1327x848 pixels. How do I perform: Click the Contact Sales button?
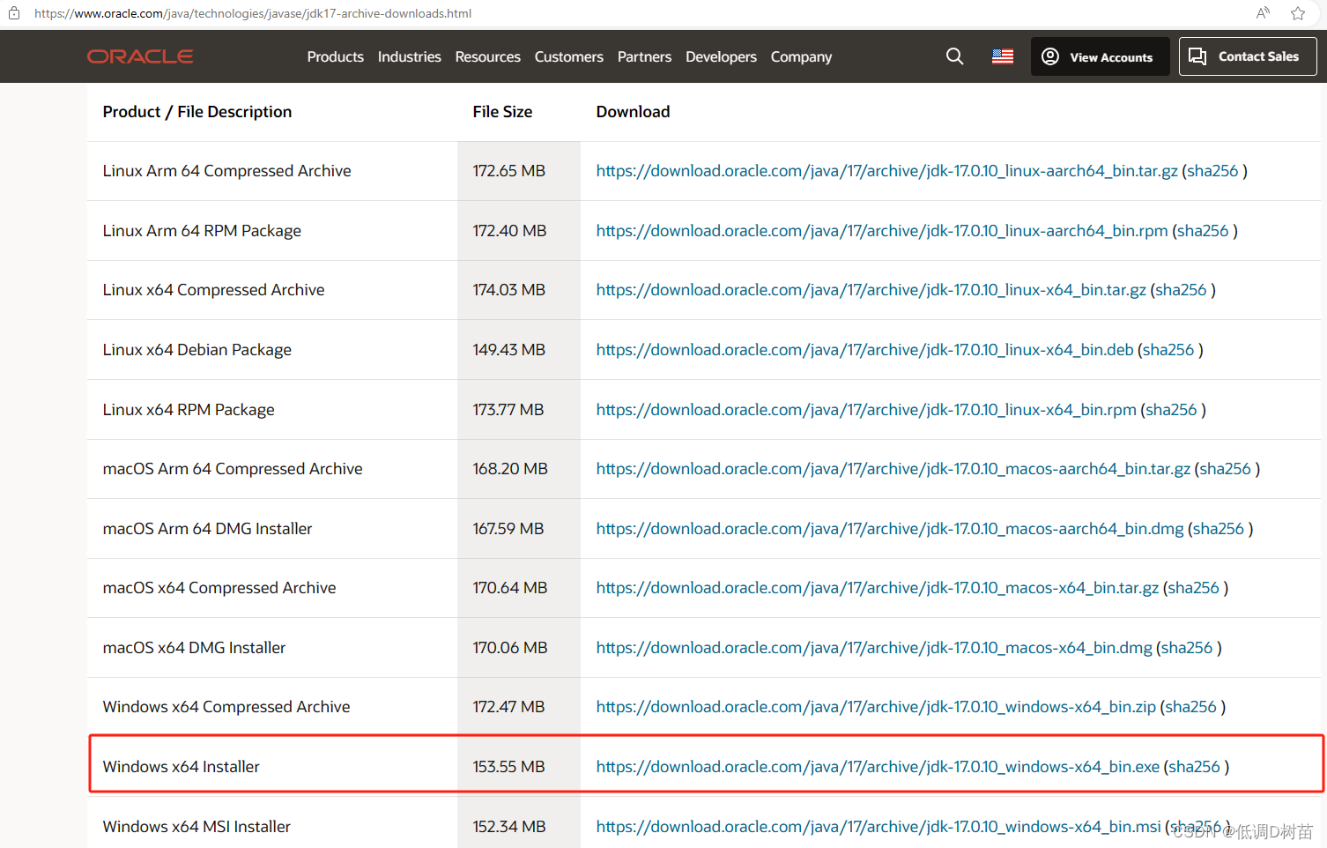coord(1248,56)
